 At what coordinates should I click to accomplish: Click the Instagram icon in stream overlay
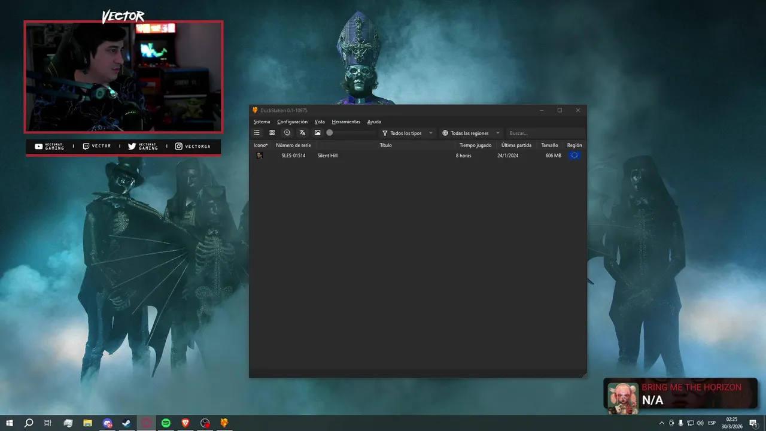178,146
